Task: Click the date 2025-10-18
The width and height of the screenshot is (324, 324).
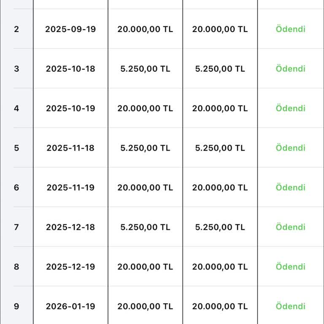Action: [x=70, y=69]
